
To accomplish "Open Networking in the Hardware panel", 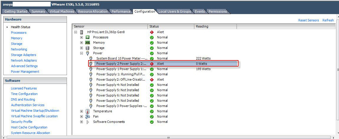I will click(x=19, y=49).
